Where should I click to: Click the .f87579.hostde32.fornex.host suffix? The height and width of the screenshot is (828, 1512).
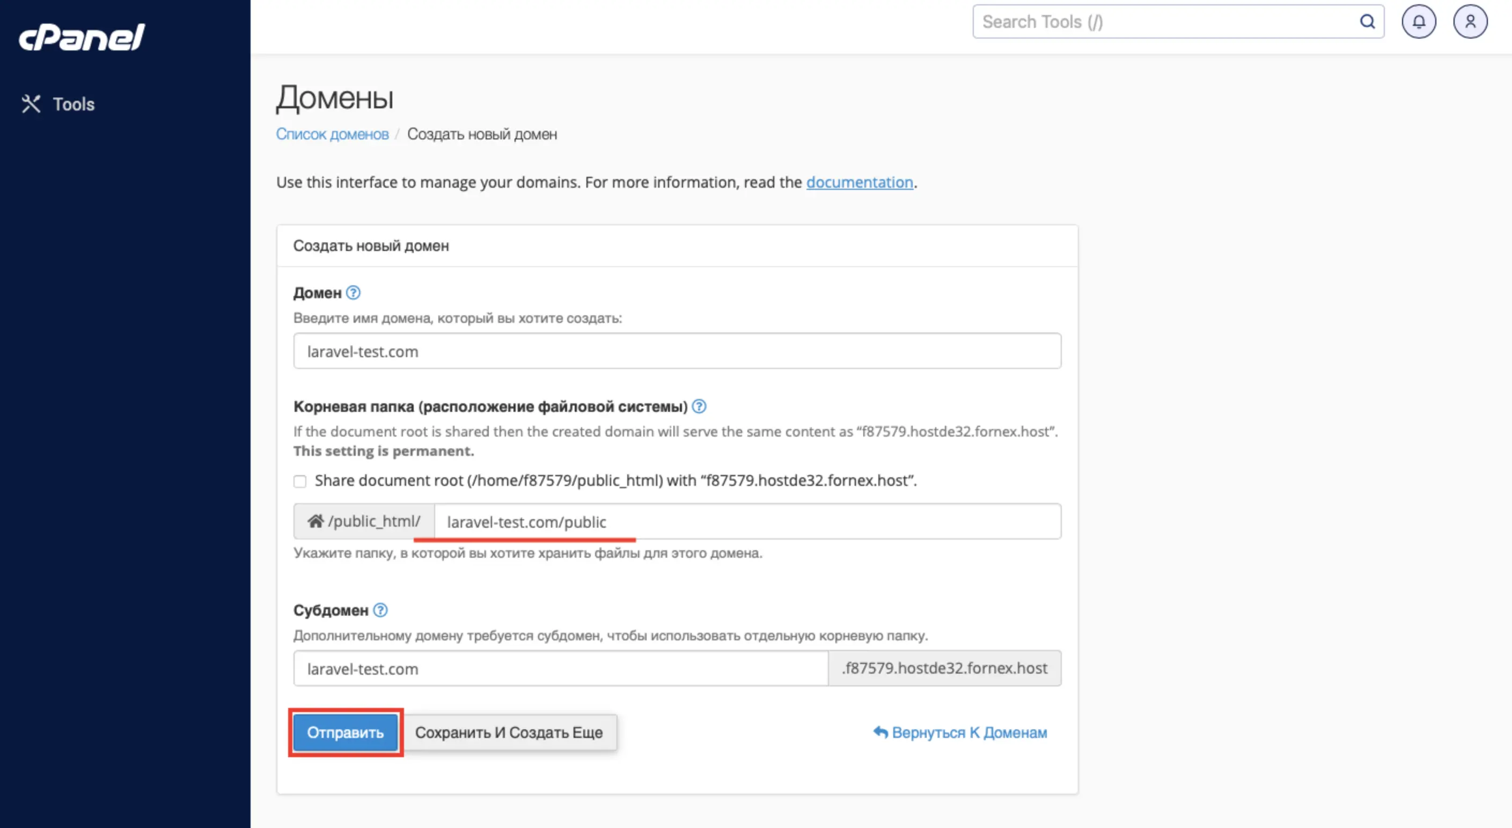[944, 668]
